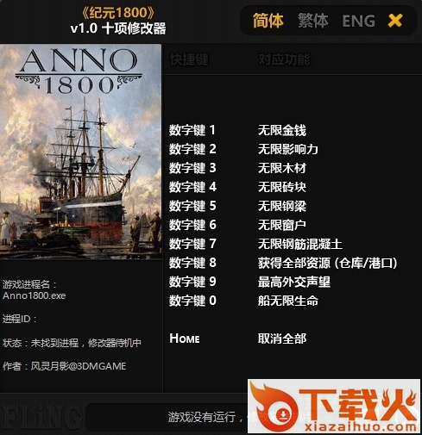
Task: Activate 获得全部资源 (仓库/港口) option
Action: pos(327,263)
